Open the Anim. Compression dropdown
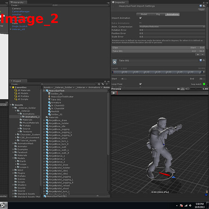 172,27
